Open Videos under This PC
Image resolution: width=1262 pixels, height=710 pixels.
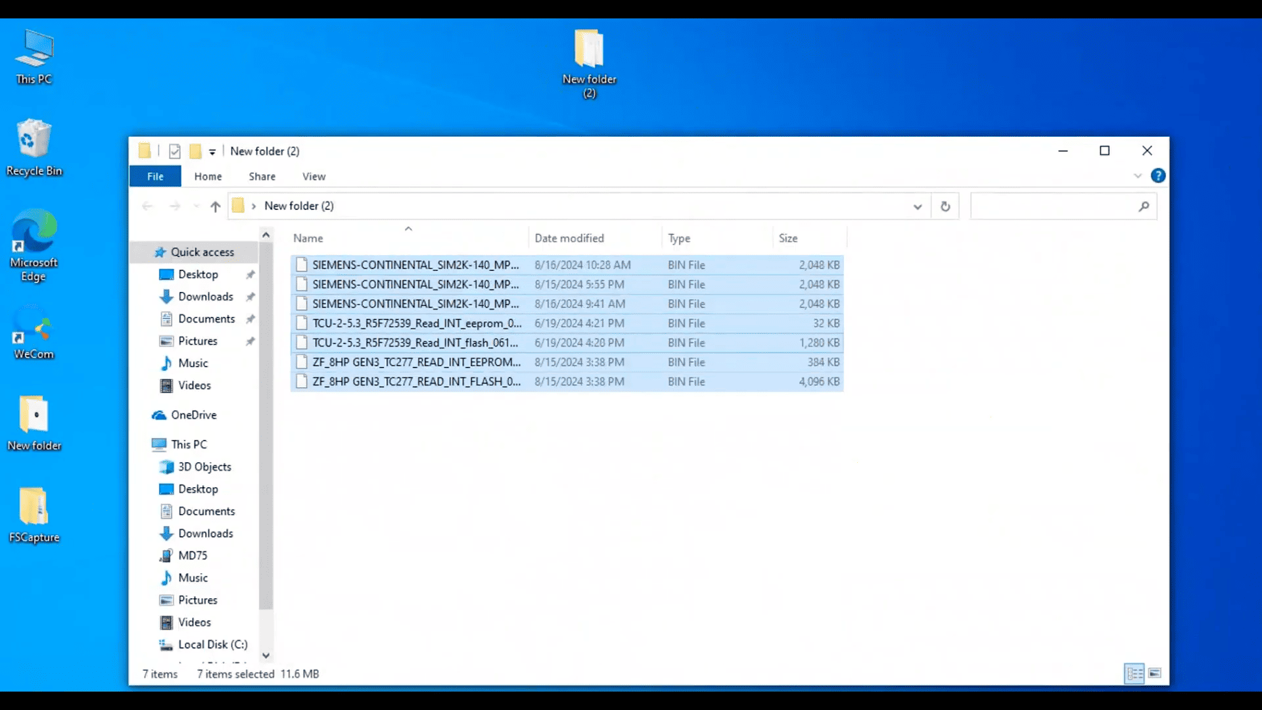[194, 622]
